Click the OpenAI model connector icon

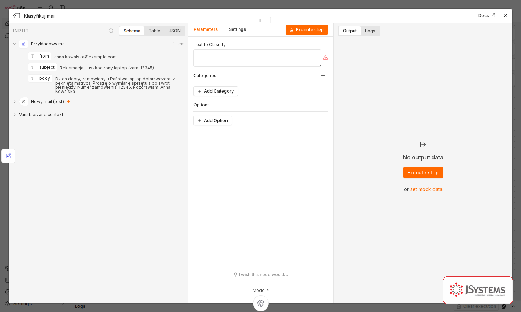(x=261, y=303)
